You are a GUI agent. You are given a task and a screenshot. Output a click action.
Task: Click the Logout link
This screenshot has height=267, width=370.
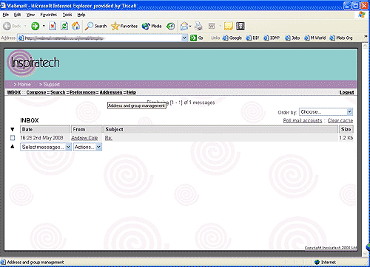[346, 92]
